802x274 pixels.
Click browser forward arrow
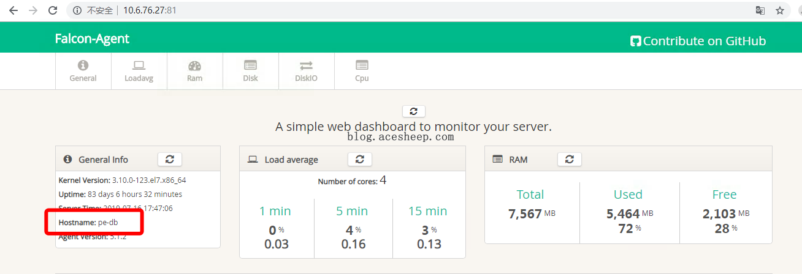tap(32, 10)
